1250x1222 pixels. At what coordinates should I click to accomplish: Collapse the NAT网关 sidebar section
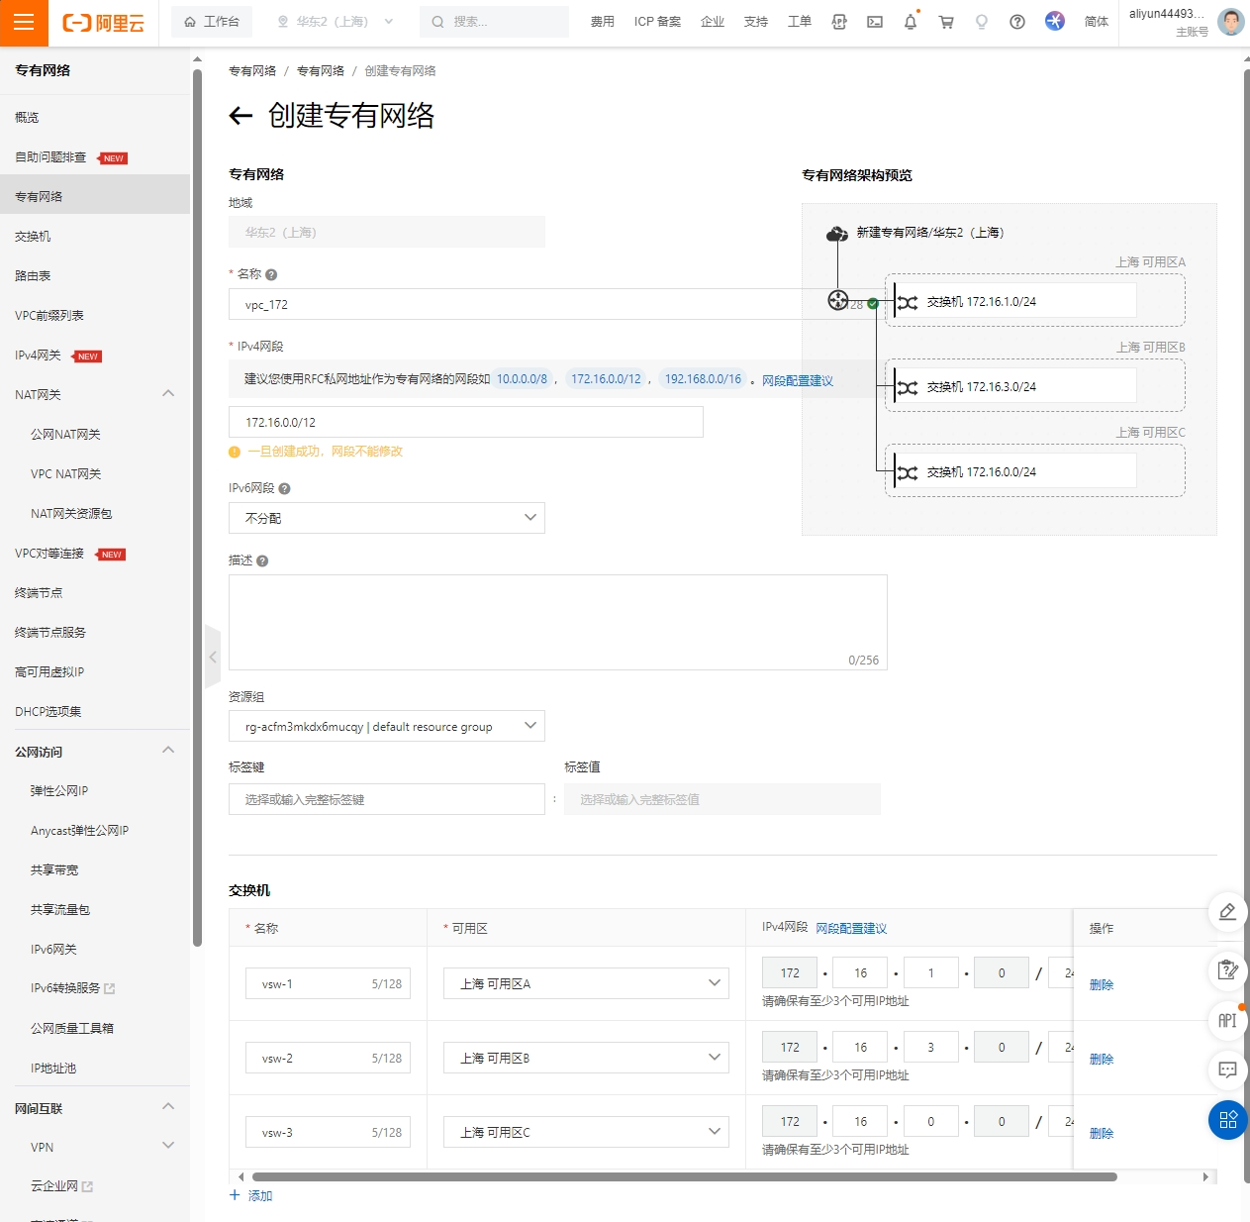(168, 394)
